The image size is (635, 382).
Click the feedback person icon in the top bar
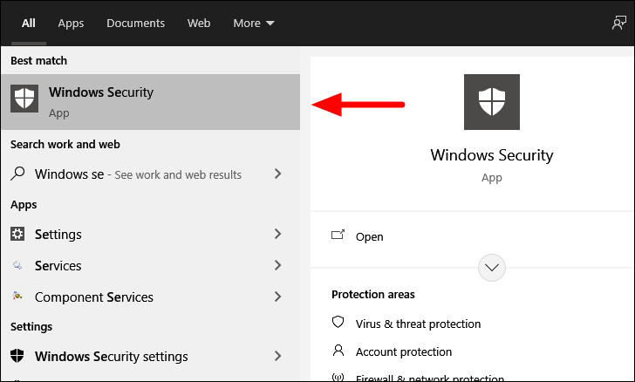[618, 23]
